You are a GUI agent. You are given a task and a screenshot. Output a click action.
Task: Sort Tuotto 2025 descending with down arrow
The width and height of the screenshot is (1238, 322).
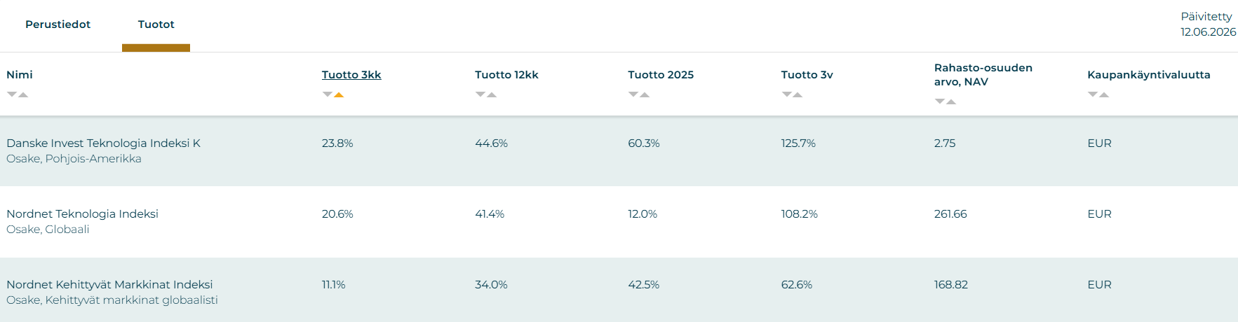pos(633,94)
